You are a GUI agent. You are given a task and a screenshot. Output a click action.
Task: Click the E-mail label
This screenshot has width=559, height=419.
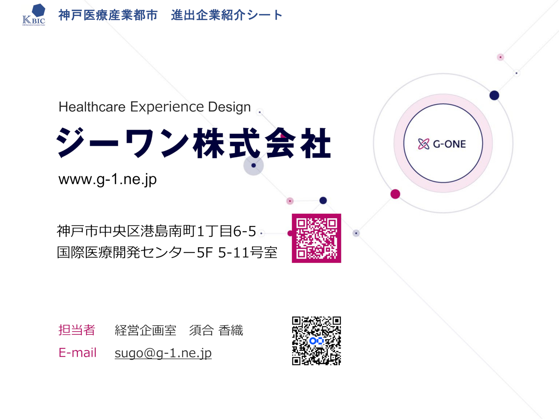78,352
